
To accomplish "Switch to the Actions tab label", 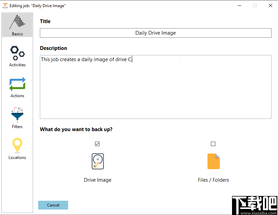I will (x=17, y=95).
